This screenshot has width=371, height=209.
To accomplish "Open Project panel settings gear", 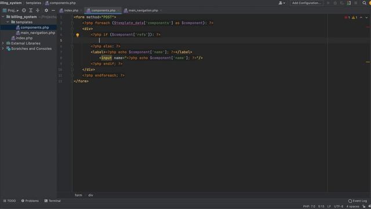I will 46,10.
